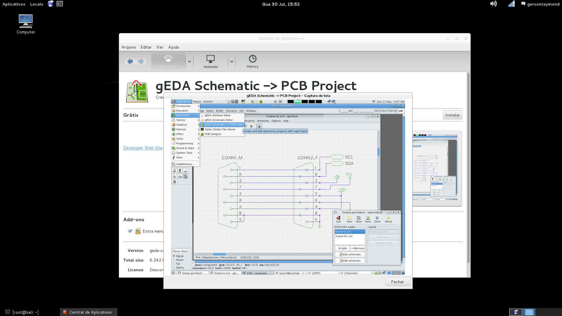
Task: Open the History view
Action: 252,61
